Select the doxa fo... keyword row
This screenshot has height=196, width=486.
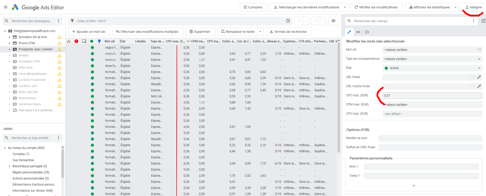click(x=202, y=66)
